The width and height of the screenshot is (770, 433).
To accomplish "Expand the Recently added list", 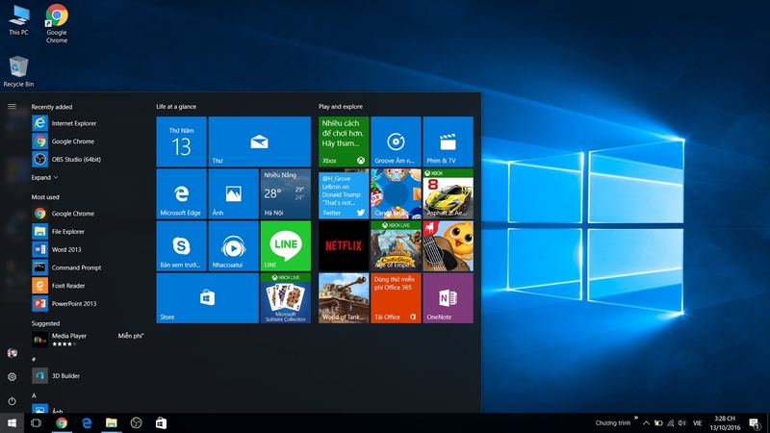I will 44,177.
